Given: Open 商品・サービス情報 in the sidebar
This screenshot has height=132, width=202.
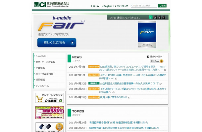Looking at the screenshot, I should point(45,62).
